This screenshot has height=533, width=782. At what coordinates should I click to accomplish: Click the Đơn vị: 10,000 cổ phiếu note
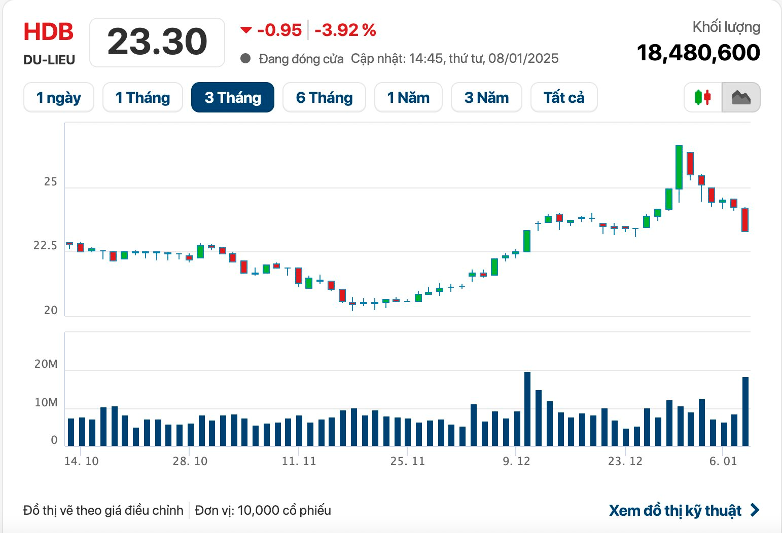[x=263, y=510]
